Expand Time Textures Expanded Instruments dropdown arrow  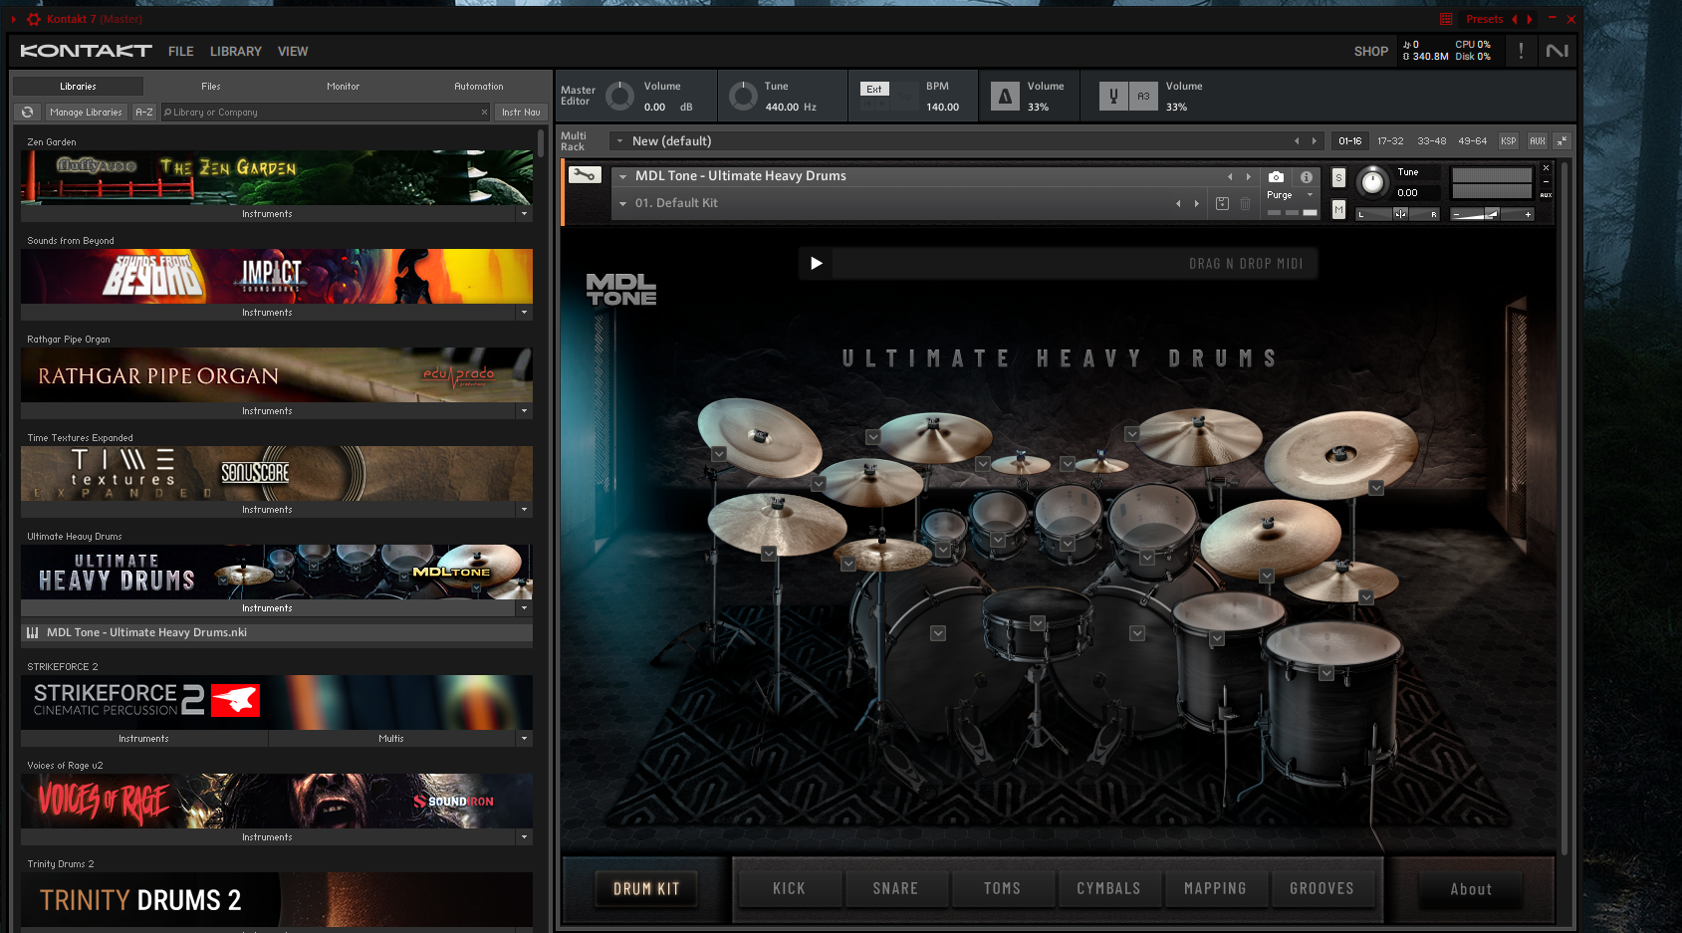(x=524, y=510)
